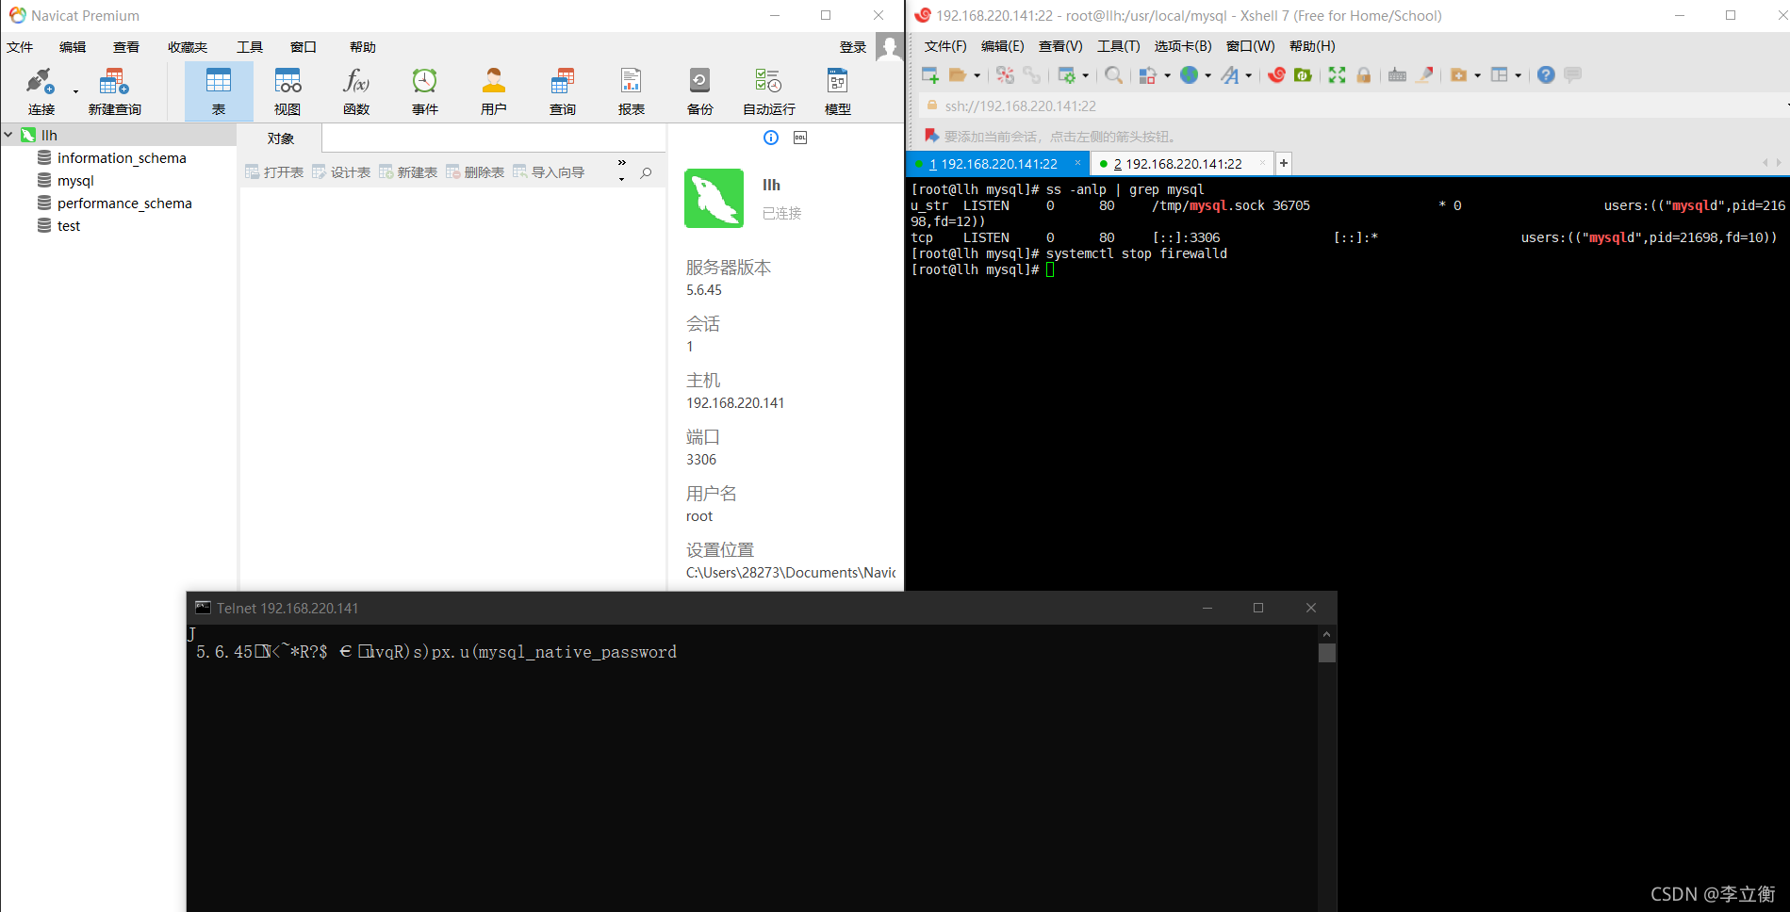Viewport: 1790px width, 912px height.
Task: Click the globe encoding icon in Xshell
Action: (1190, 75)
